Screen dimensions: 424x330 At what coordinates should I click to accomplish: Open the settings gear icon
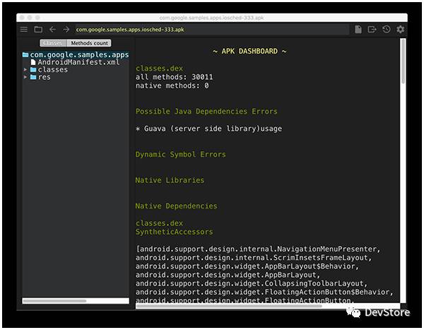[401, 29]
